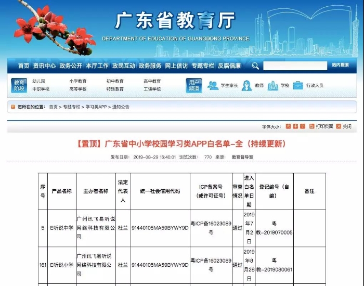Open 政务公开 menu
364x286 pixels.
point(71,66)
